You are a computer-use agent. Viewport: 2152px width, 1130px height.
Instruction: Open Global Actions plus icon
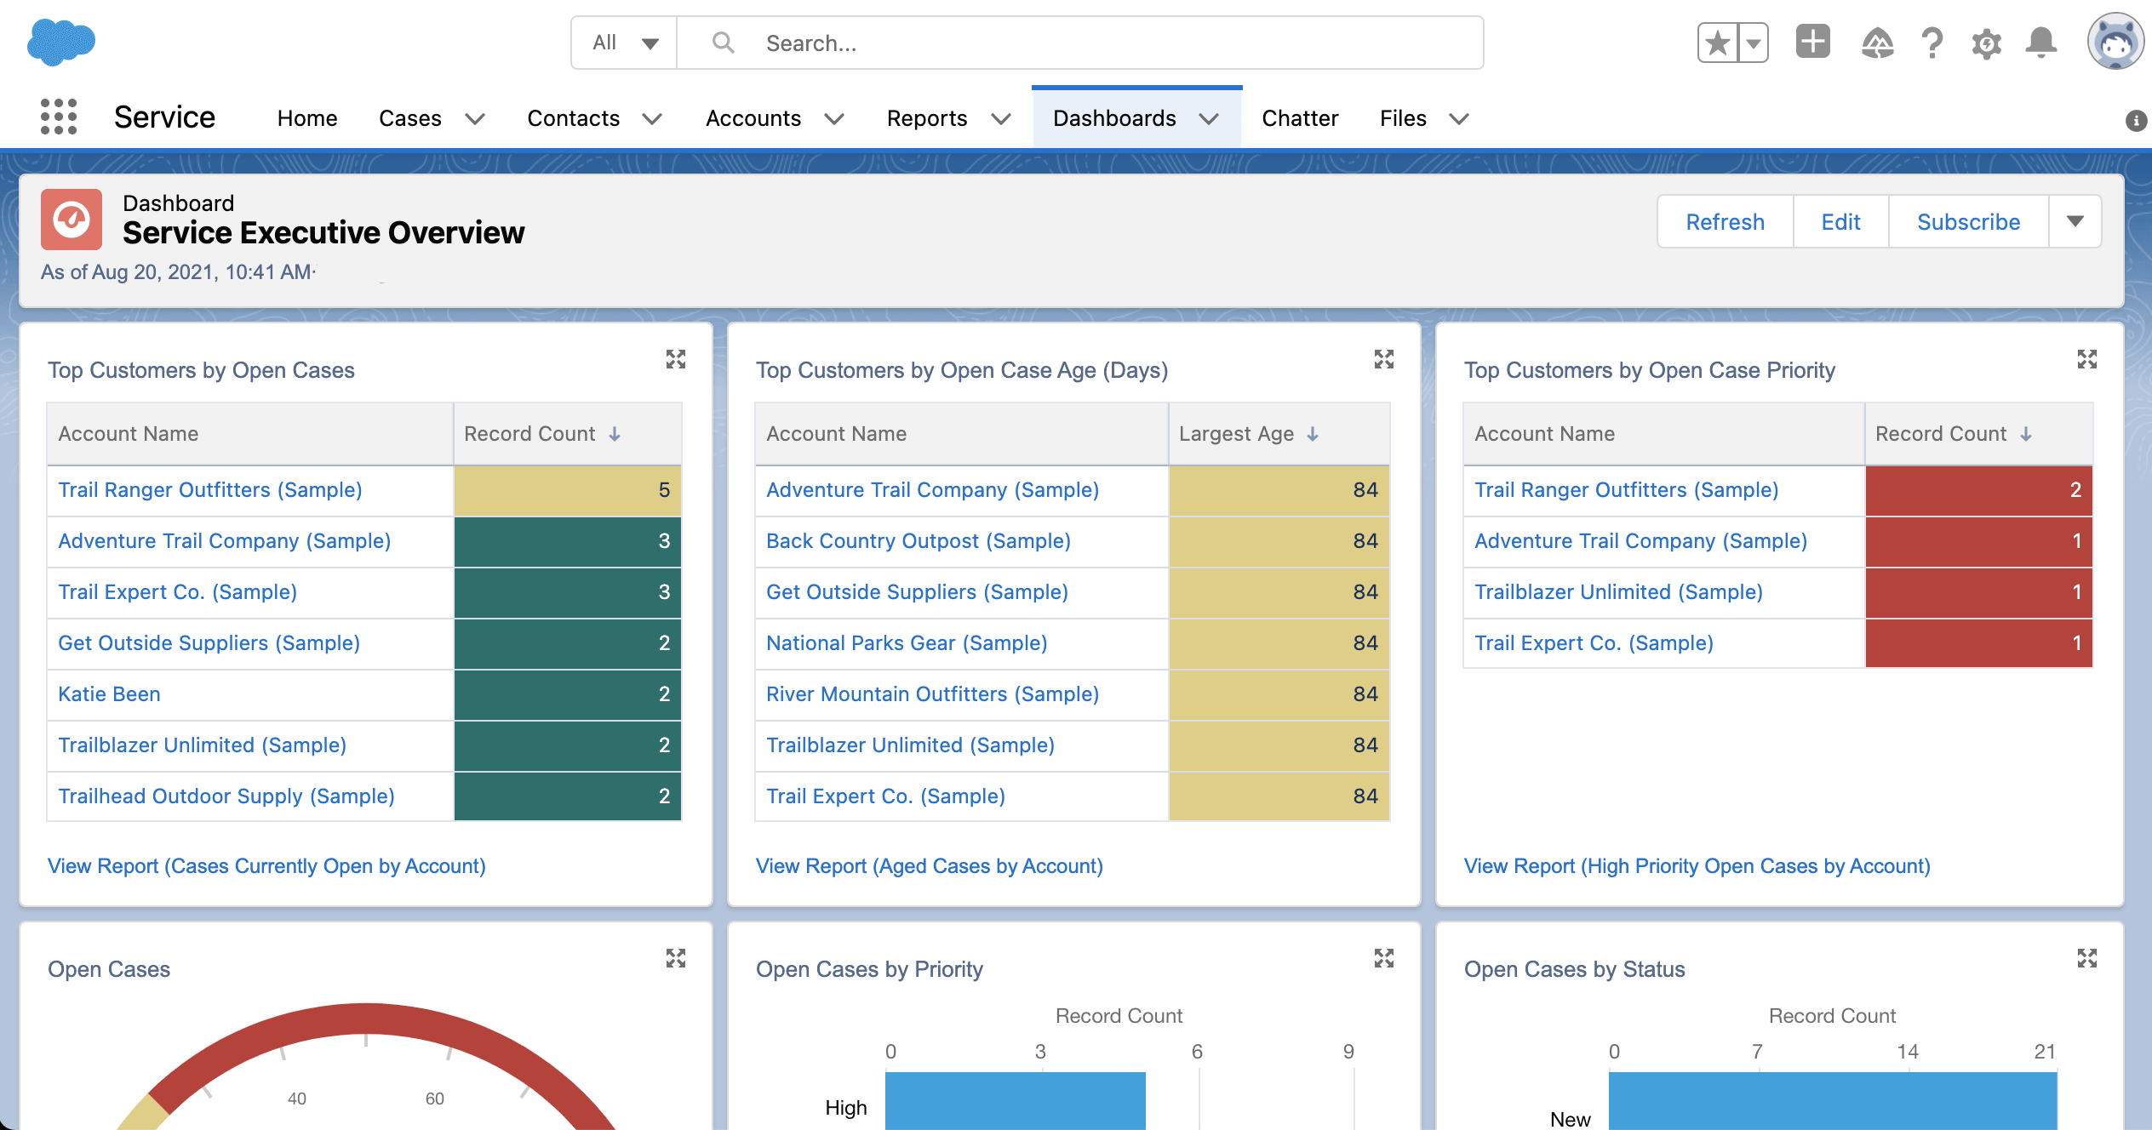1812,42
